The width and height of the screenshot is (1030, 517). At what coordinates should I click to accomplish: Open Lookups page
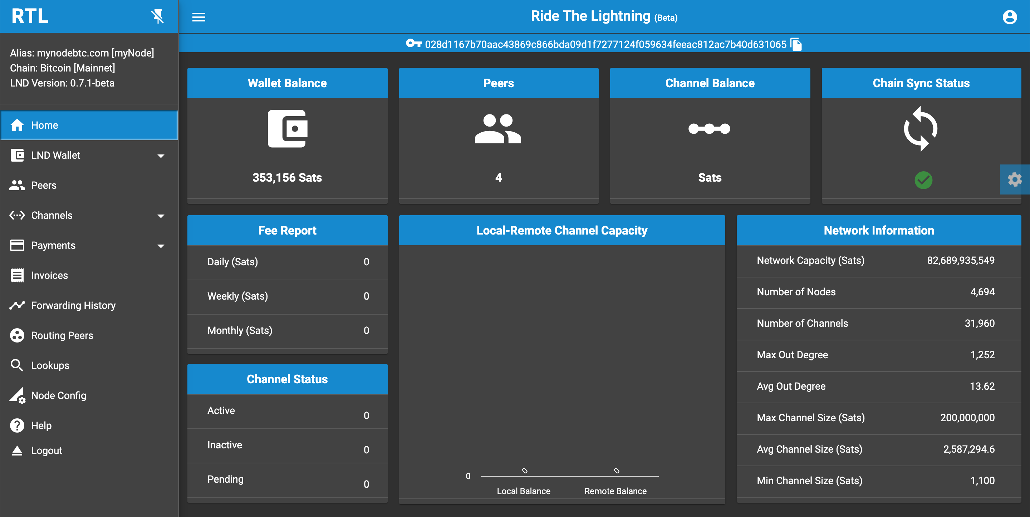(89, 365)
